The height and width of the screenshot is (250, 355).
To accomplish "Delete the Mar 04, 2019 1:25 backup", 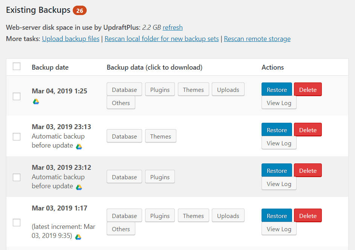I will (x=308, y=90).
